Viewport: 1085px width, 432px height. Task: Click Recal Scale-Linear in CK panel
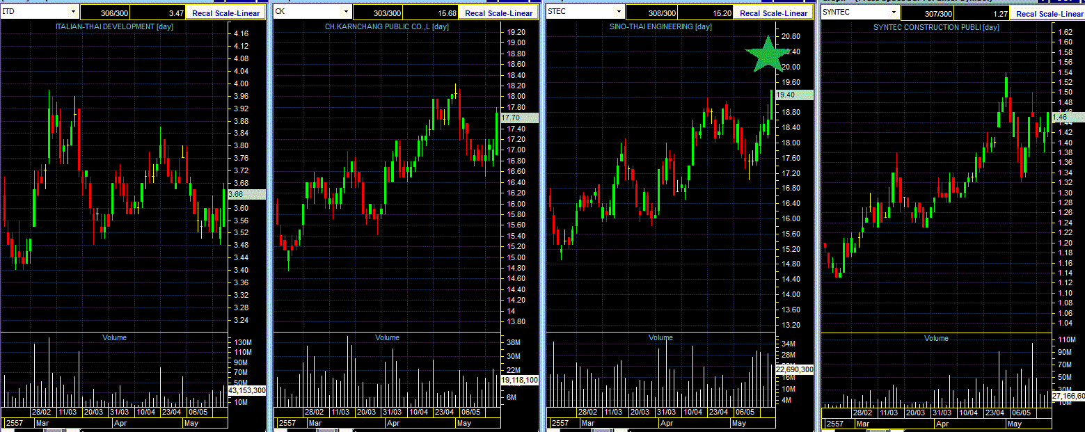tap(498, 13)
